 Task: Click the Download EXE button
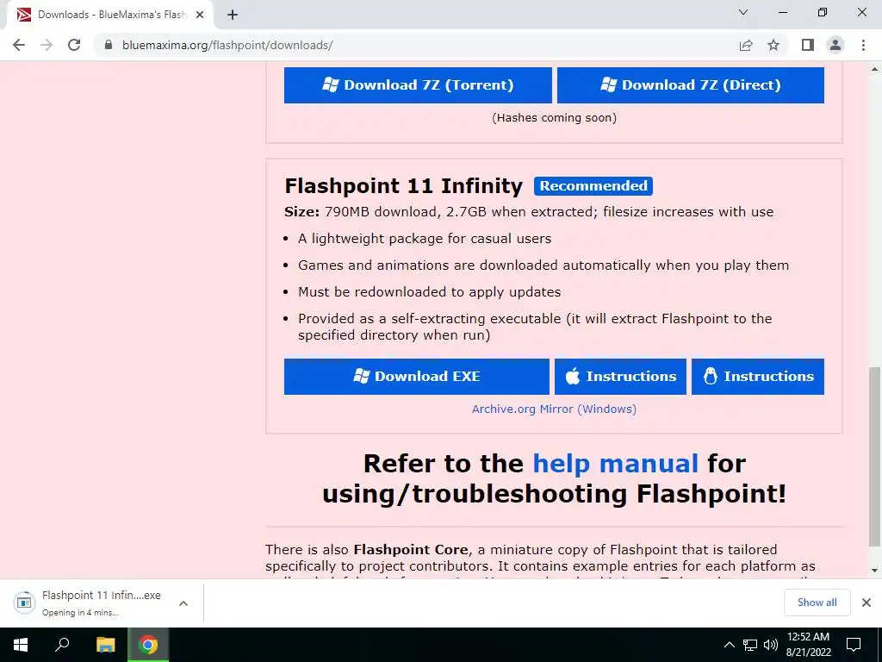pyautogui.click(x=417, y=377)
